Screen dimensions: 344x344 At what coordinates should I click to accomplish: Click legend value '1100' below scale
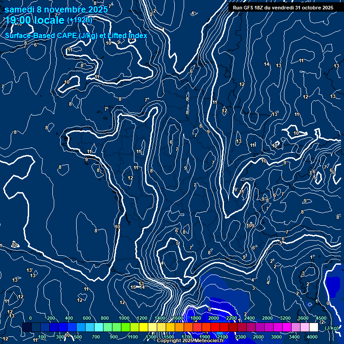pyautogui.click(x=133, y=337)
